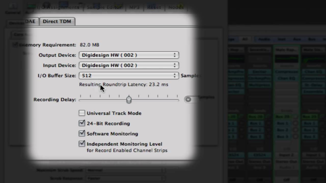Open the Output Device dropdown
This screenshot has height=183, width=326.
pos(129,55)
